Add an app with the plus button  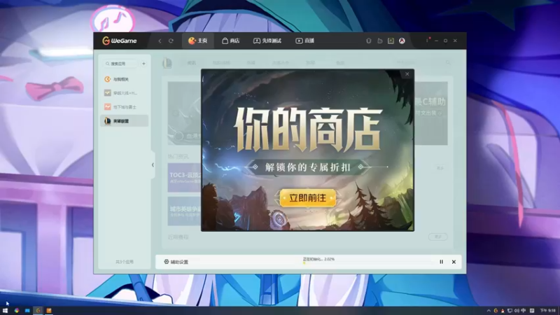pyautogui.click(x=143, y=64)
